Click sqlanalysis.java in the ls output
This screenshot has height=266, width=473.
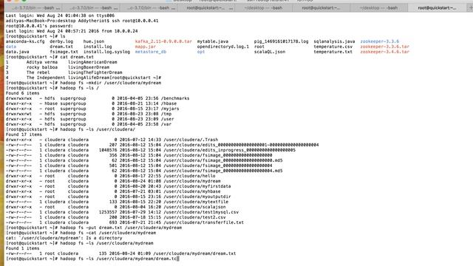334,41
